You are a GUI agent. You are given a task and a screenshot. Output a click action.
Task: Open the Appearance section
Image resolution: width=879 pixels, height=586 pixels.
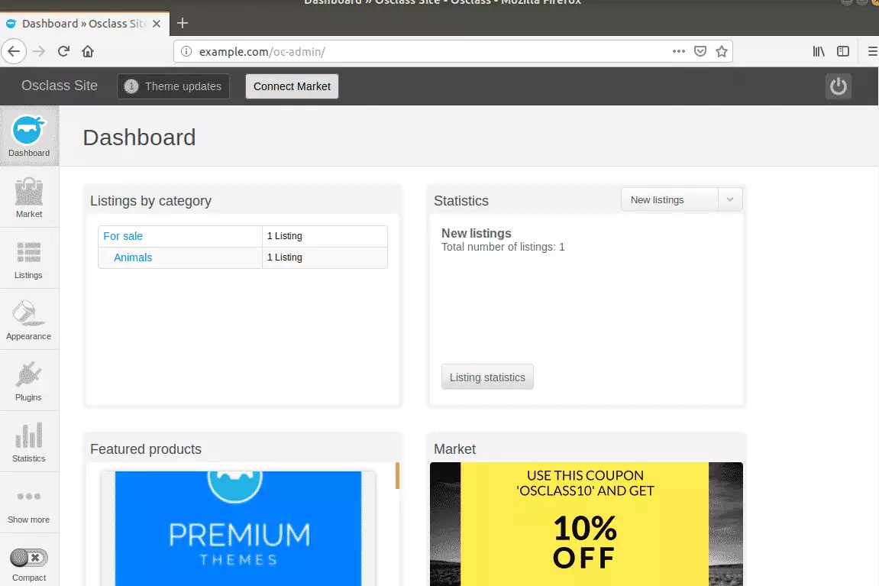tap(28, 319)
